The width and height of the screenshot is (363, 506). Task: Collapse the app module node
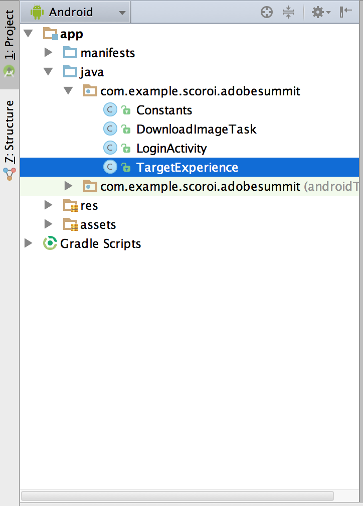[28, 34]
